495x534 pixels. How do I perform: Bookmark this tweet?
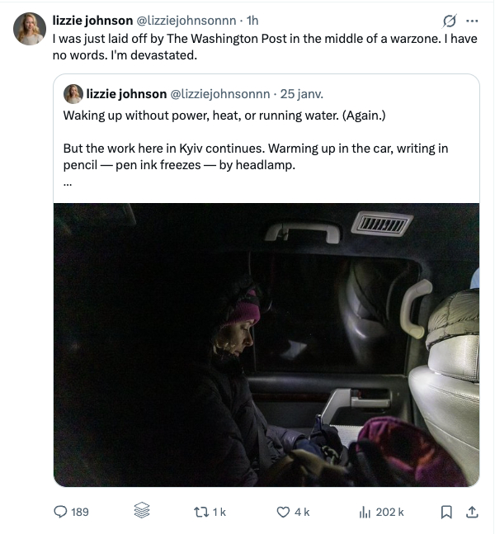click(x=446, y=512)
